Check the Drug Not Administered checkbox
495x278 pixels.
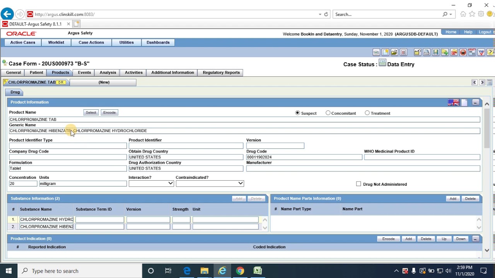pyautogui.click(x=358, y=184)
